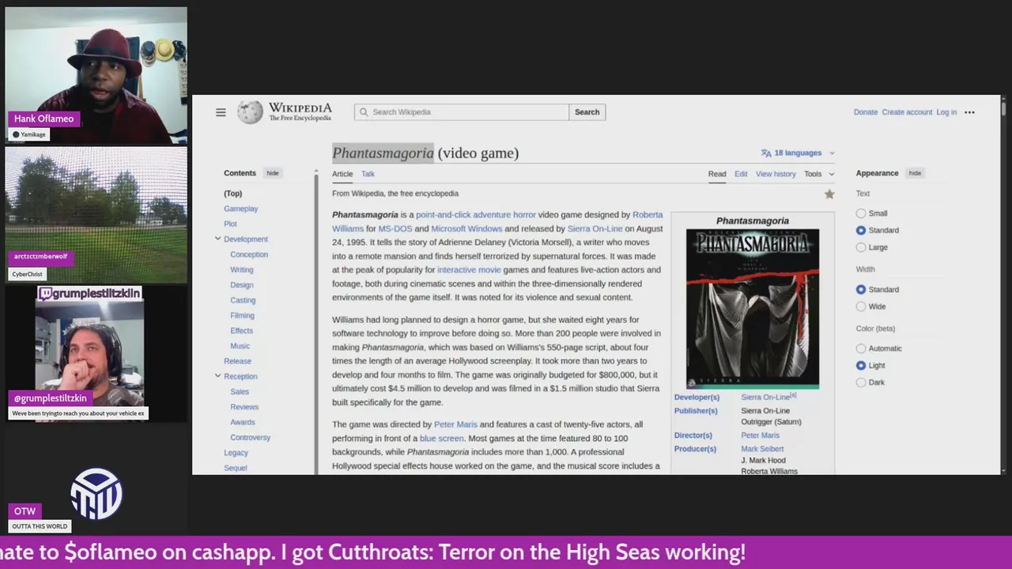Open the MS-DOS link
This screenshot has height=569, width=1012.
click(395, 228)
